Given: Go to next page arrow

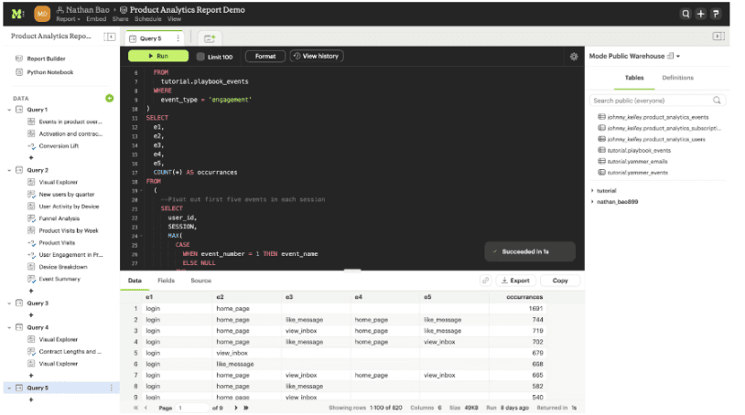Looking at the screenshot, I should (x=236, y=408).
